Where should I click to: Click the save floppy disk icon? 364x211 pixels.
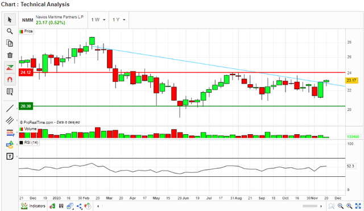61,206
